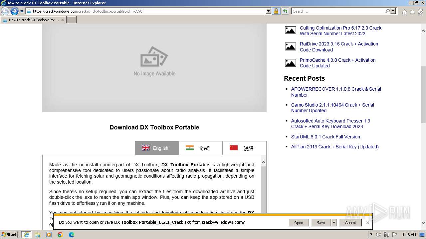The image size is (426, 239).
Task: Open Cutting Optimization Pro 5.17.2.0 Crack link
Action: point(340,31)
